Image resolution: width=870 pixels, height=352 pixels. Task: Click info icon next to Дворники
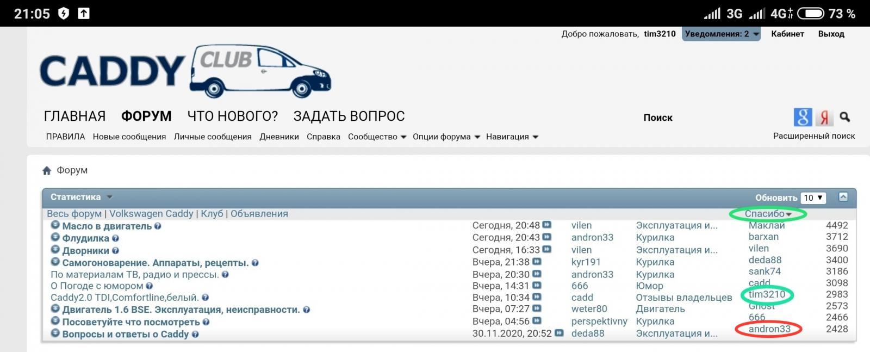pyautogui.click(x=115, y=251)
